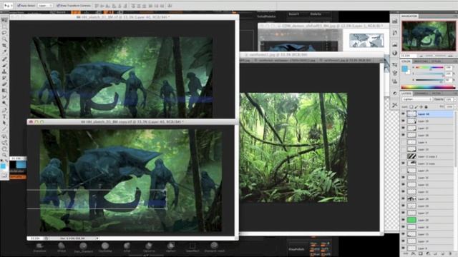Screen dimensions: 458x257
Task: Select the Crop tool
Action: point(4,46)
